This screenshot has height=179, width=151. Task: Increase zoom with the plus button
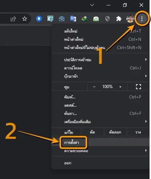coord(120,87)
